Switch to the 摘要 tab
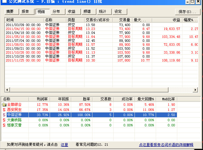The image size is (203, 150). (x=12, y=12)
